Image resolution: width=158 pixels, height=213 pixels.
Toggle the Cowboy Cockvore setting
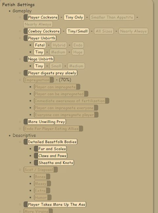pos(42,31)
